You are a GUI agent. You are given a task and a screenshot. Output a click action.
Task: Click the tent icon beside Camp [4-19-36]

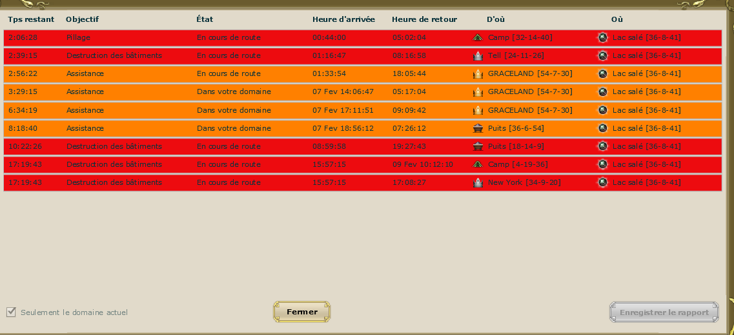click(x=478, y=164)
